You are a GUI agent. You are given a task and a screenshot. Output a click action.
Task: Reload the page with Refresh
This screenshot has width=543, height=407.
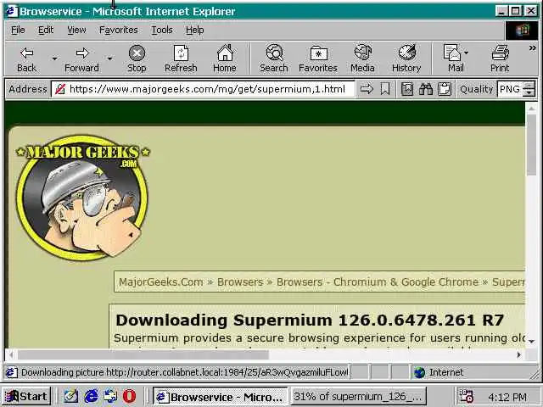click(181, 59)
